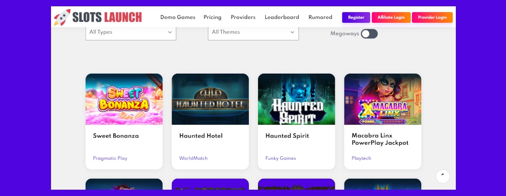506x196 pixels.
Task: Click the Macabra Linx PowerPlay Jackpot title
Action: [380, 139]
